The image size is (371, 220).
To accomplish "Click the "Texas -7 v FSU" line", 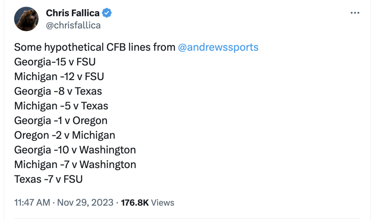I will tap(48, 179).
